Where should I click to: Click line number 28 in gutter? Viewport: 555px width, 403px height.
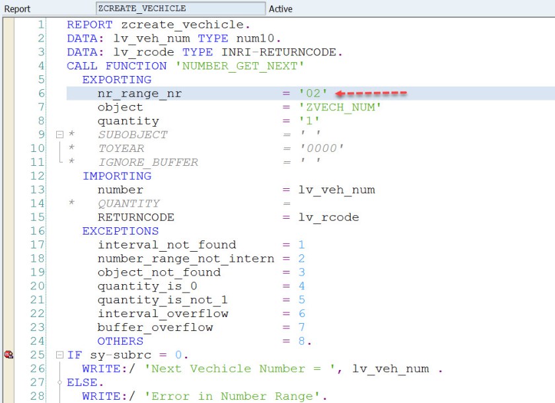click(x=38, y=396)
